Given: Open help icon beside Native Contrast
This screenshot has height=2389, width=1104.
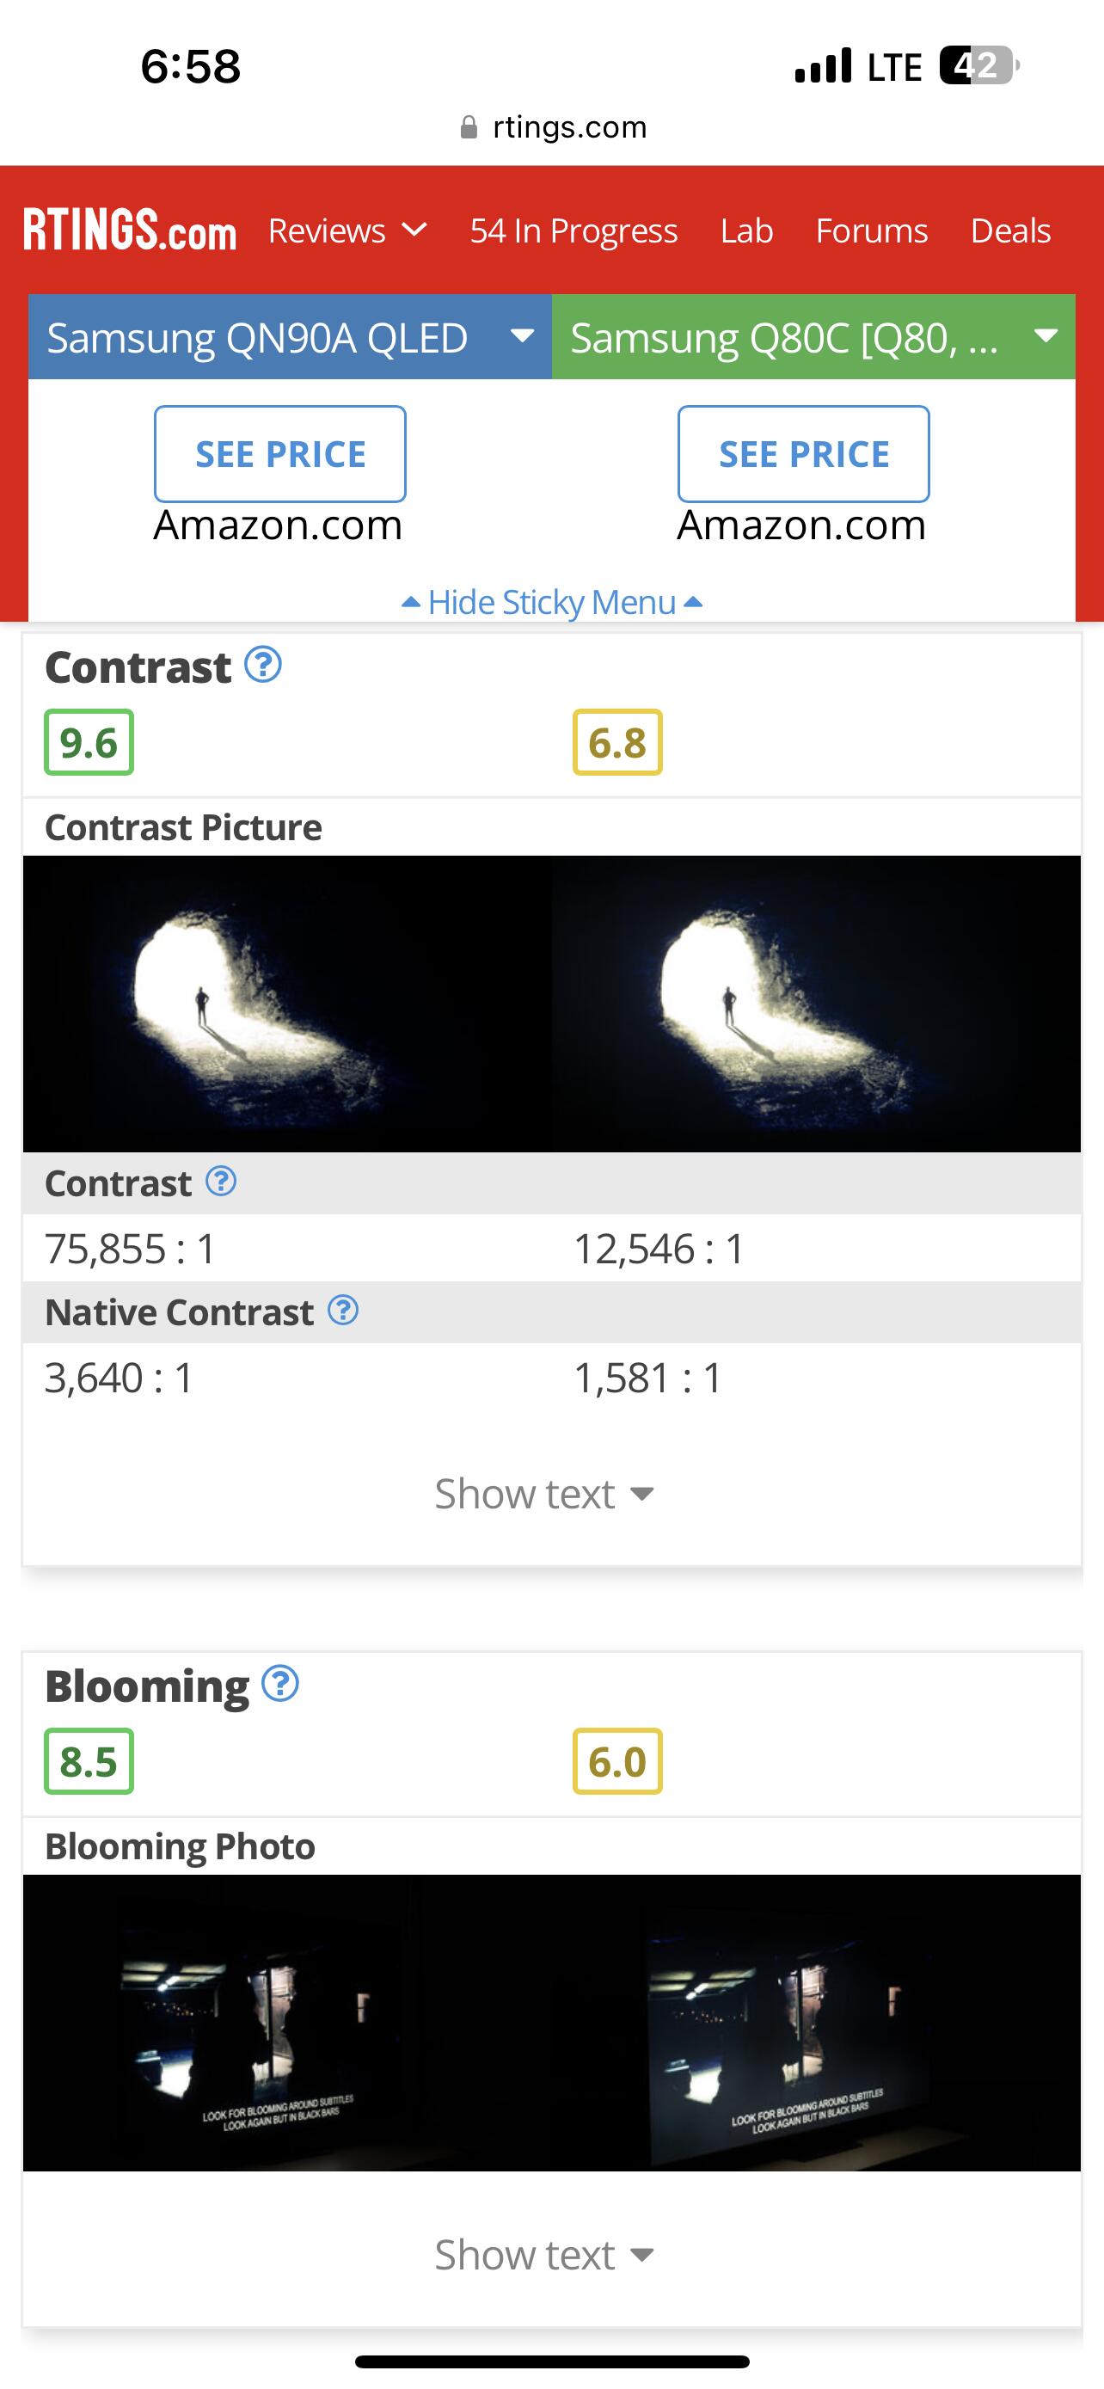Looking at the screenshot, I should [x=343, y=1311].
